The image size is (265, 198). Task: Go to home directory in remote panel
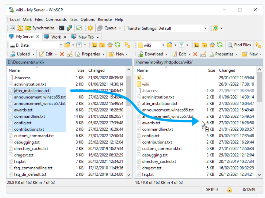pos(212,45)
